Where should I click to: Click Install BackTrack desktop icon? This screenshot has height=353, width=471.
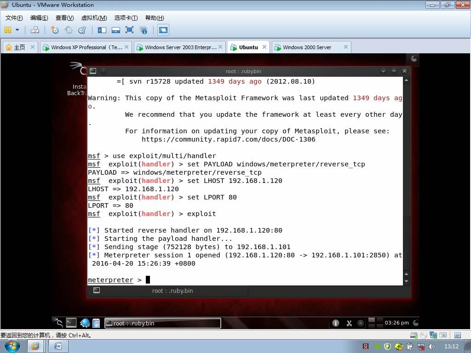pyautogui.click(x=77, y=79)
